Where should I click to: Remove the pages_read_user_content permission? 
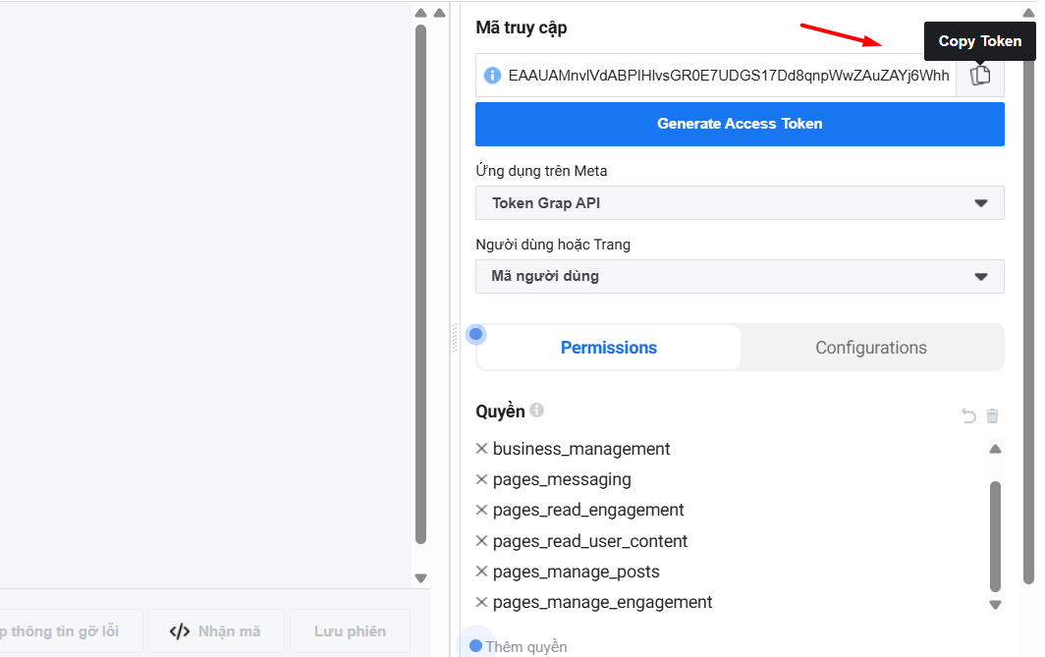coord(481,540)
